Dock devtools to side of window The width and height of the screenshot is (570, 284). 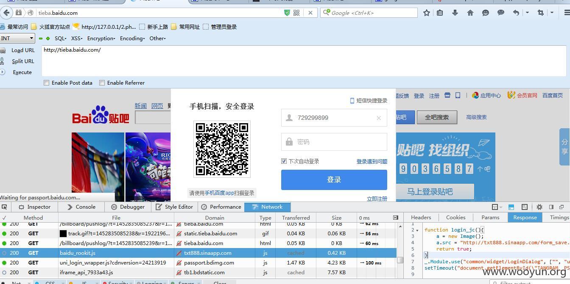tap(551, 207)
